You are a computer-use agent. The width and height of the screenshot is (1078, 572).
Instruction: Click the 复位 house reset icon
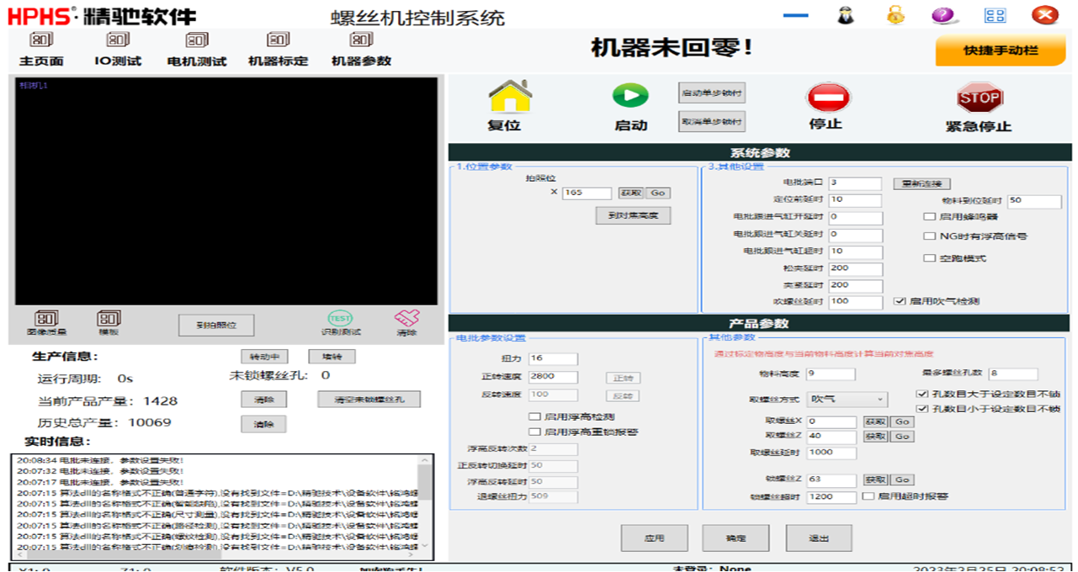(509, 97)
